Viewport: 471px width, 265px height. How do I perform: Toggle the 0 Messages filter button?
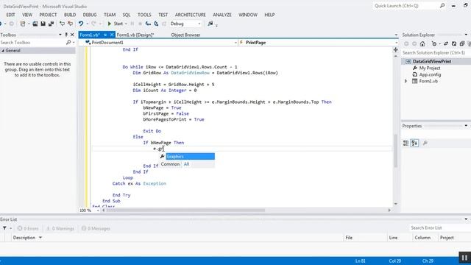pyautogui.click(x=96, y=229)
